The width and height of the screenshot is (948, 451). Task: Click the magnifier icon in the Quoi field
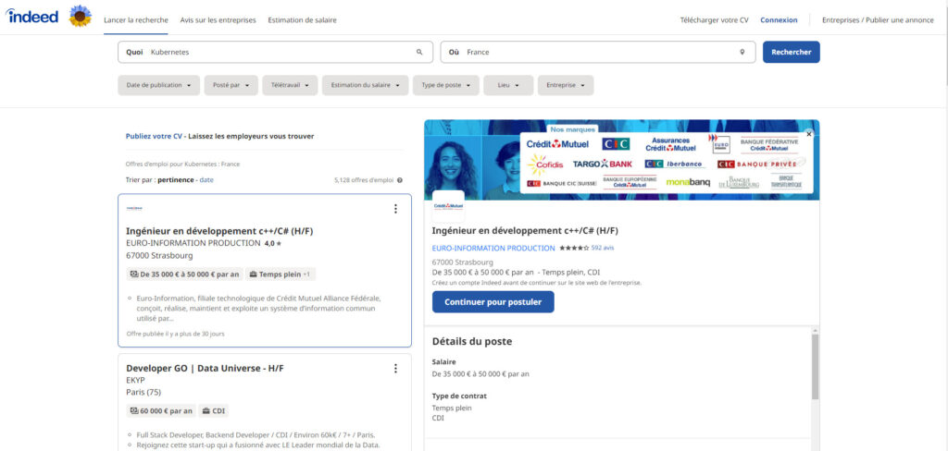click(x=419, y=53)
